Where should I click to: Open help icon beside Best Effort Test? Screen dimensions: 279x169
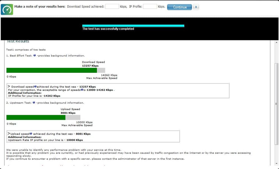[34, 55]
